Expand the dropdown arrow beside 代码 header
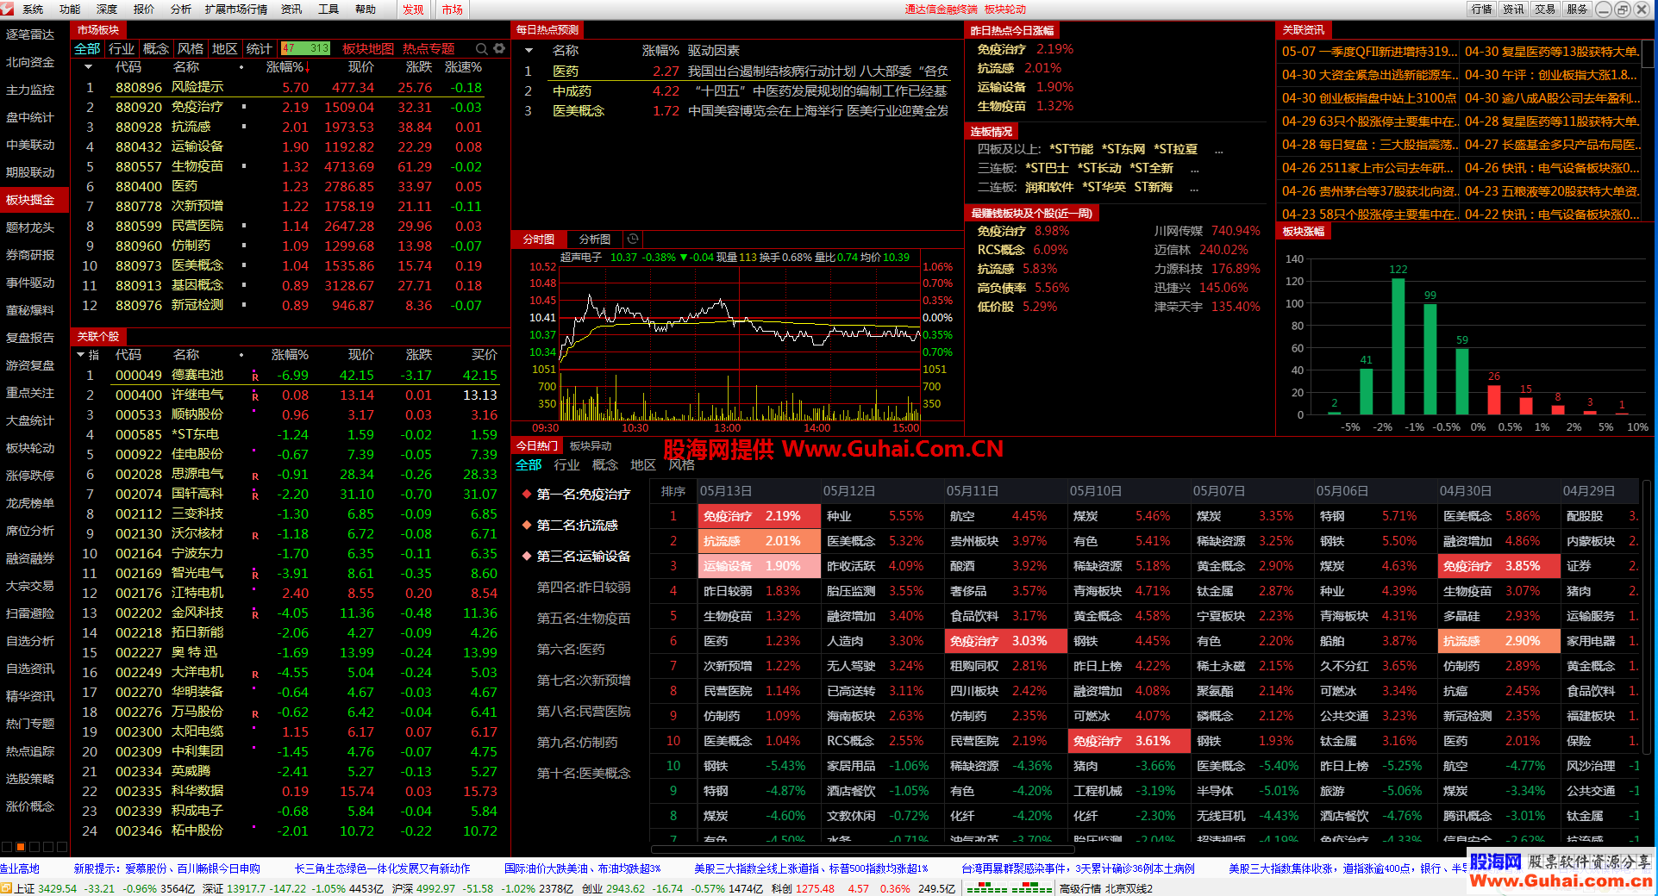1658x896 pixels. click(x=88, y=67)
